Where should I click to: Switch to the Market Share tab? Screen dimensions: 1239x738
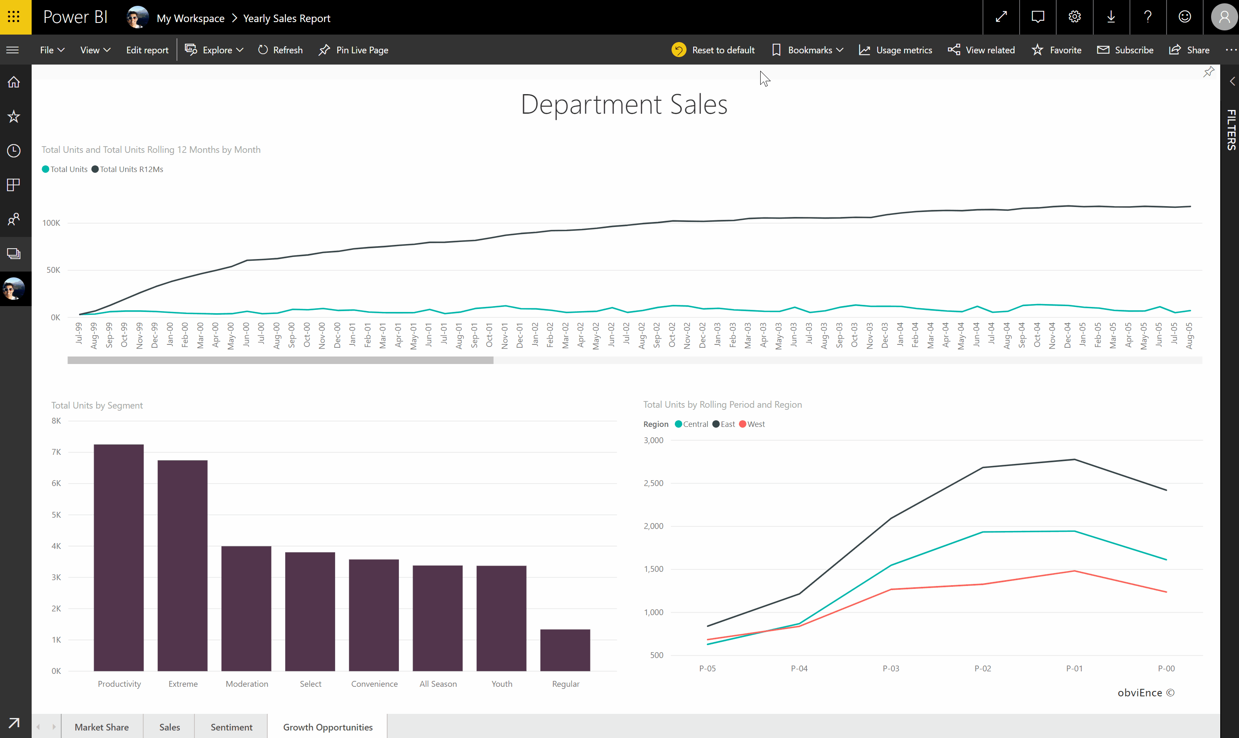pos(102,727)
